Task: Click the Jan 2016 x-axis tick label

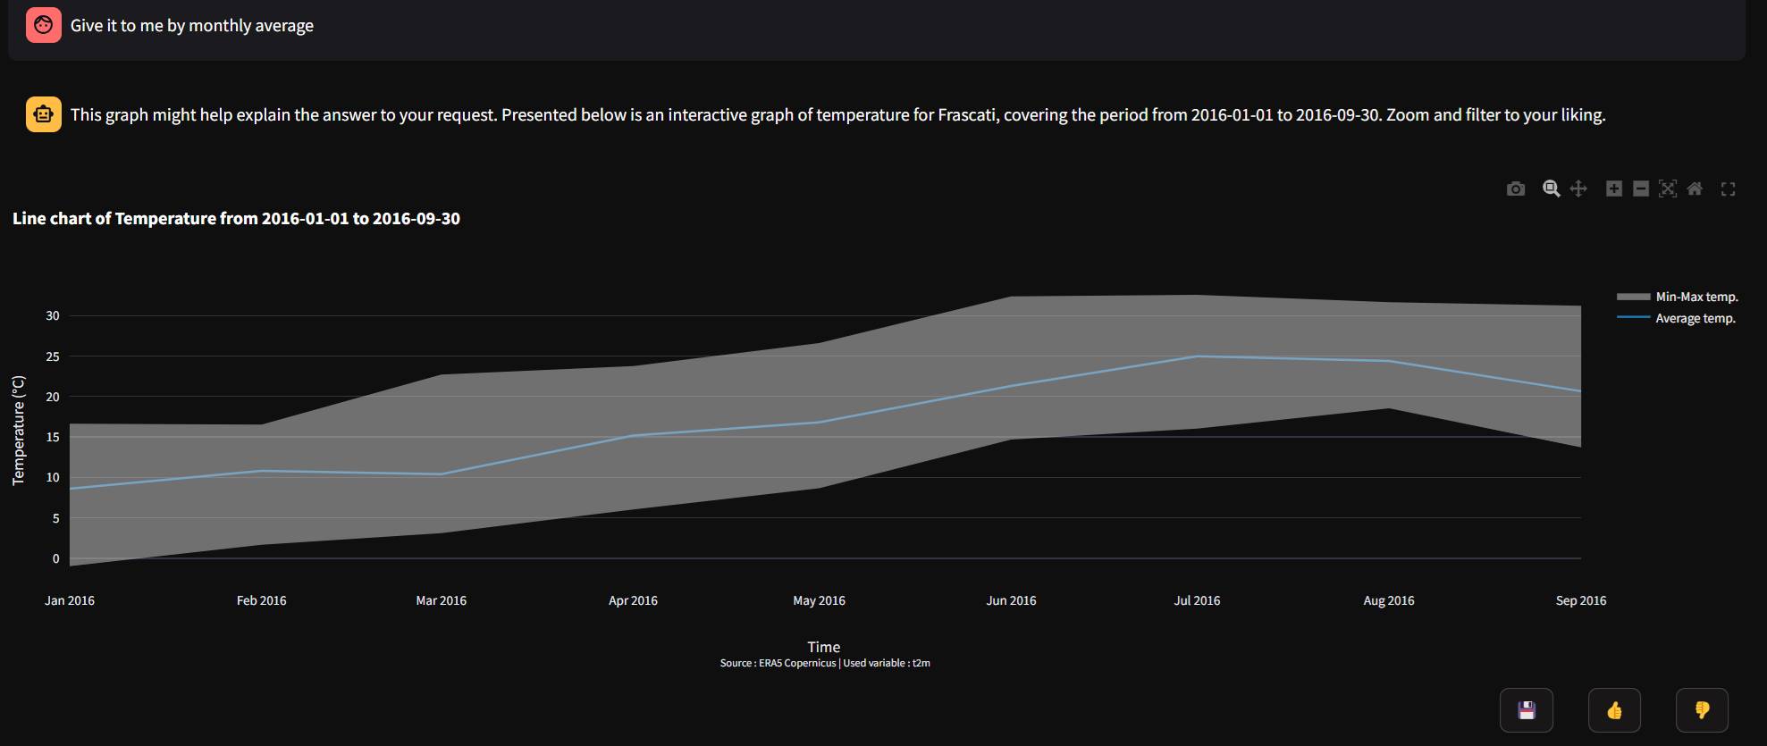Action: coord(70,600)
